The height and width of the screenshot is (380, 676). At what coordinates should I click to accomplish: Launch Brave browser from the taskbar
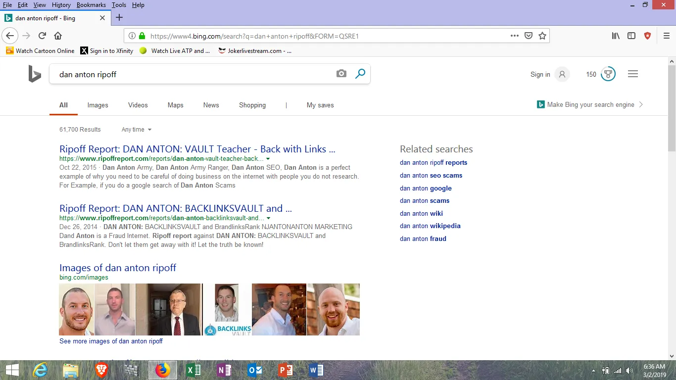pos(101,370)
